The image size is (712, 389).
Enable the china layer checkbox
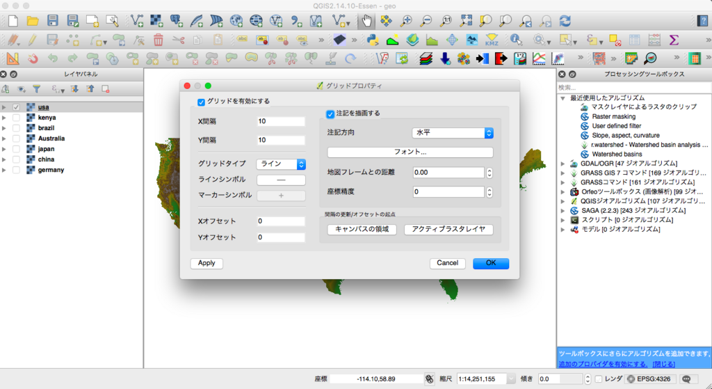(x=17, y=159)
